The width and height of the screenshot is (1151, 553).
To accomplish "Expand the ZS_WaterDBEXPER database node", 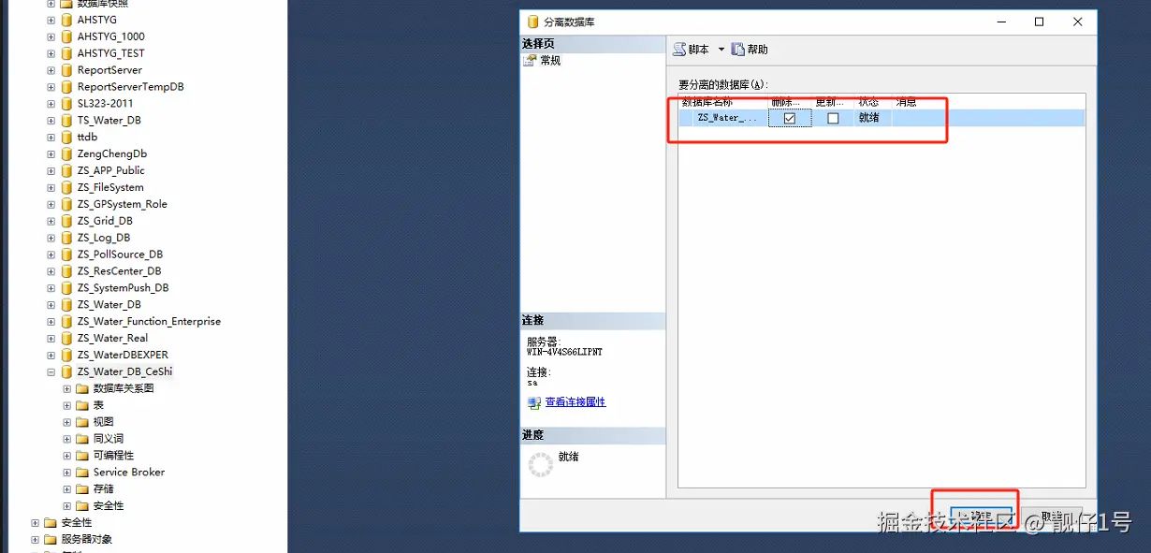I will (51, 356).
